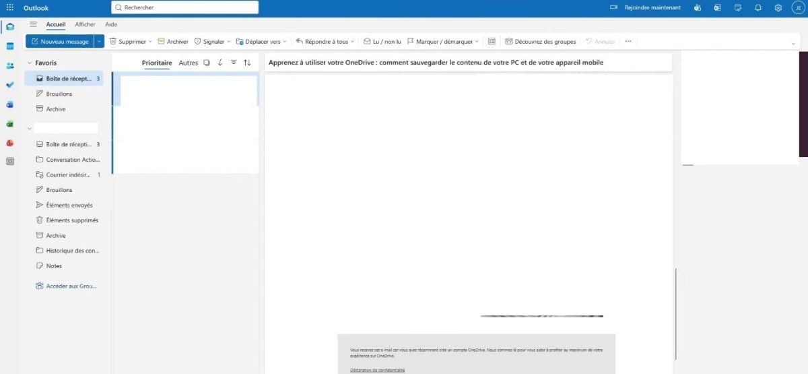Select the Prioritaire inbox tab

(157, 63)
